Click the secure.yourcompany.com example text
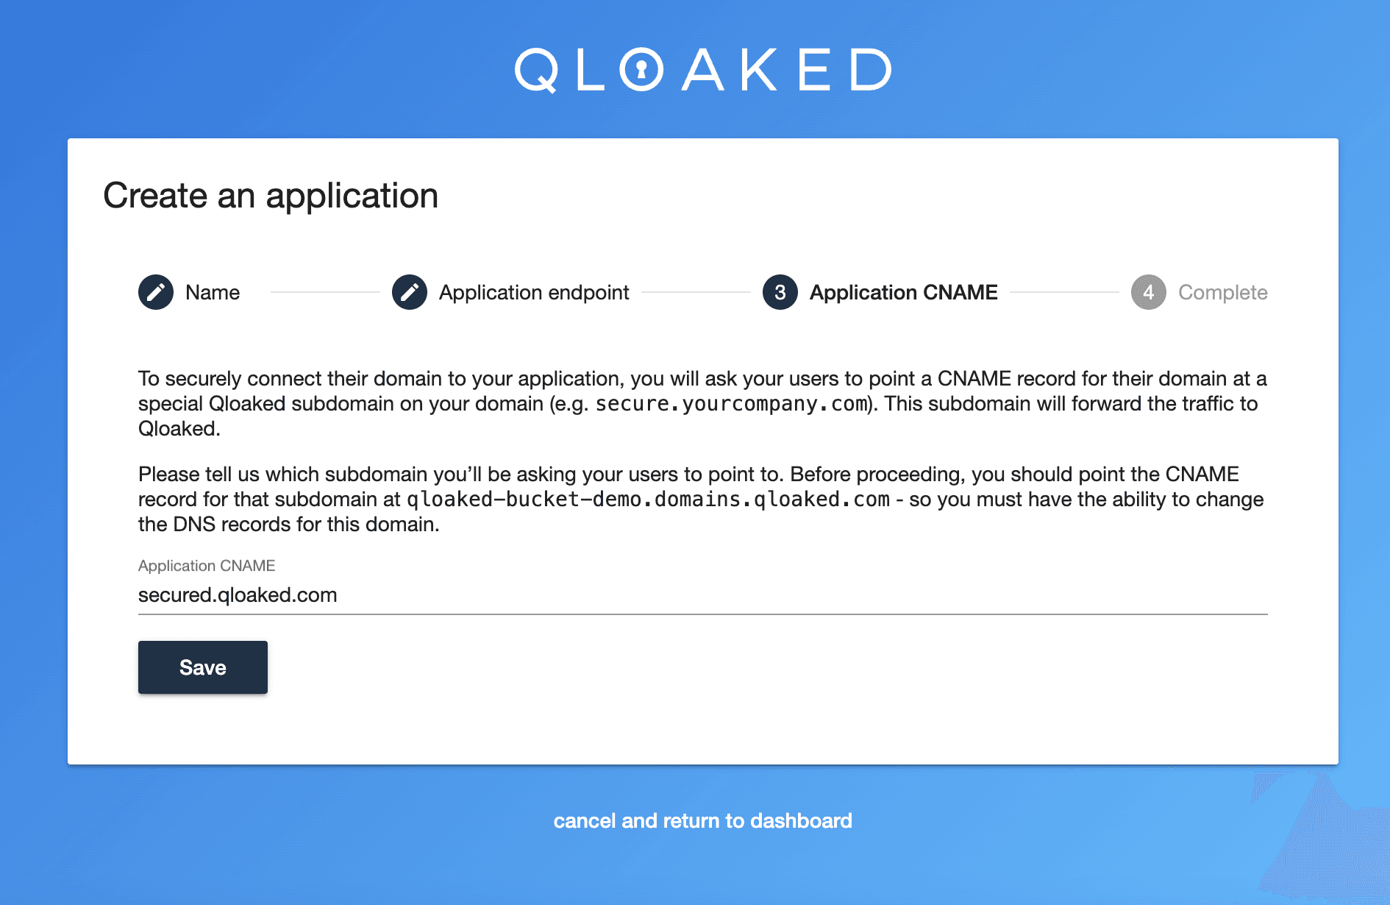Viewport: 1390px width, 905px height. point(731,404)
